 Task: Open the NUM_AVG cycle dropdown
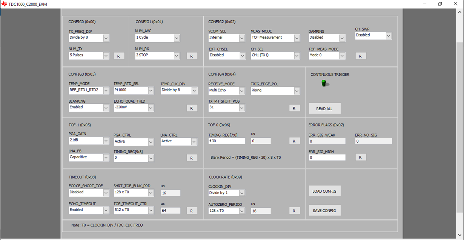click(157, 38)
